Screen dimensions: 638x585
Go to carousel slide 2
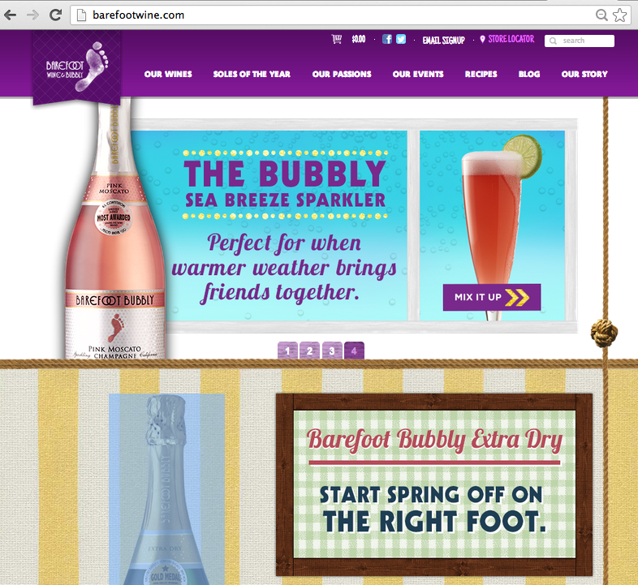coord(309,351)
